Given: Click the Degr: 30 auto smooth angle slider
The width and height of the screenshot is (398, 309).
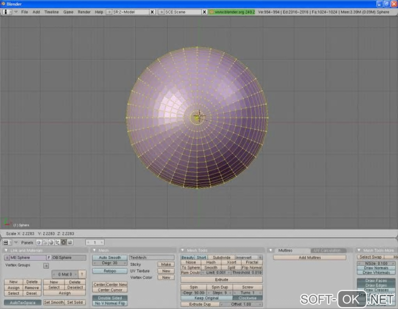Looking at the screenshot, I should click(110, 263).
